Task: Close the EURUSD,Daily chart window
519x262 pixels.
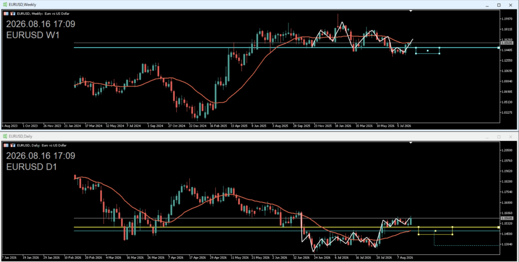Action: click(511, 137)
